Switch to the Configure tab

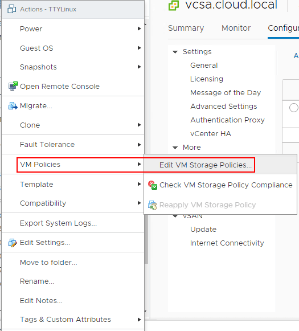click(283, 28)
